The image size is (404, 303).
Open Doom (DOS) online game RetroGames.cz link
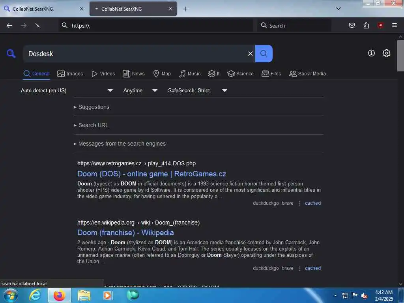(x=152, y=174)
